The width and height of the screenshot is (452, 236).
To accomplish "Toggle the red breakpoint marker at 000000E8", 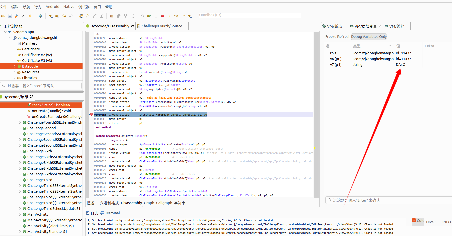I will click(x=91, y=114).
